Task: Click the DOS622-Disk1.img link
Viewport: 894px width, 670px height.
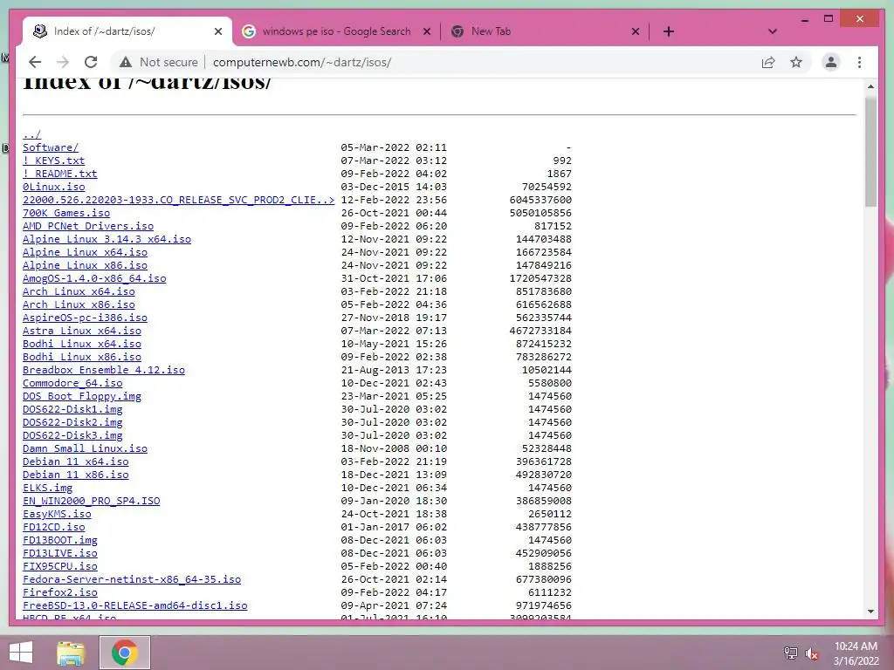Action: tap(72, 410)
